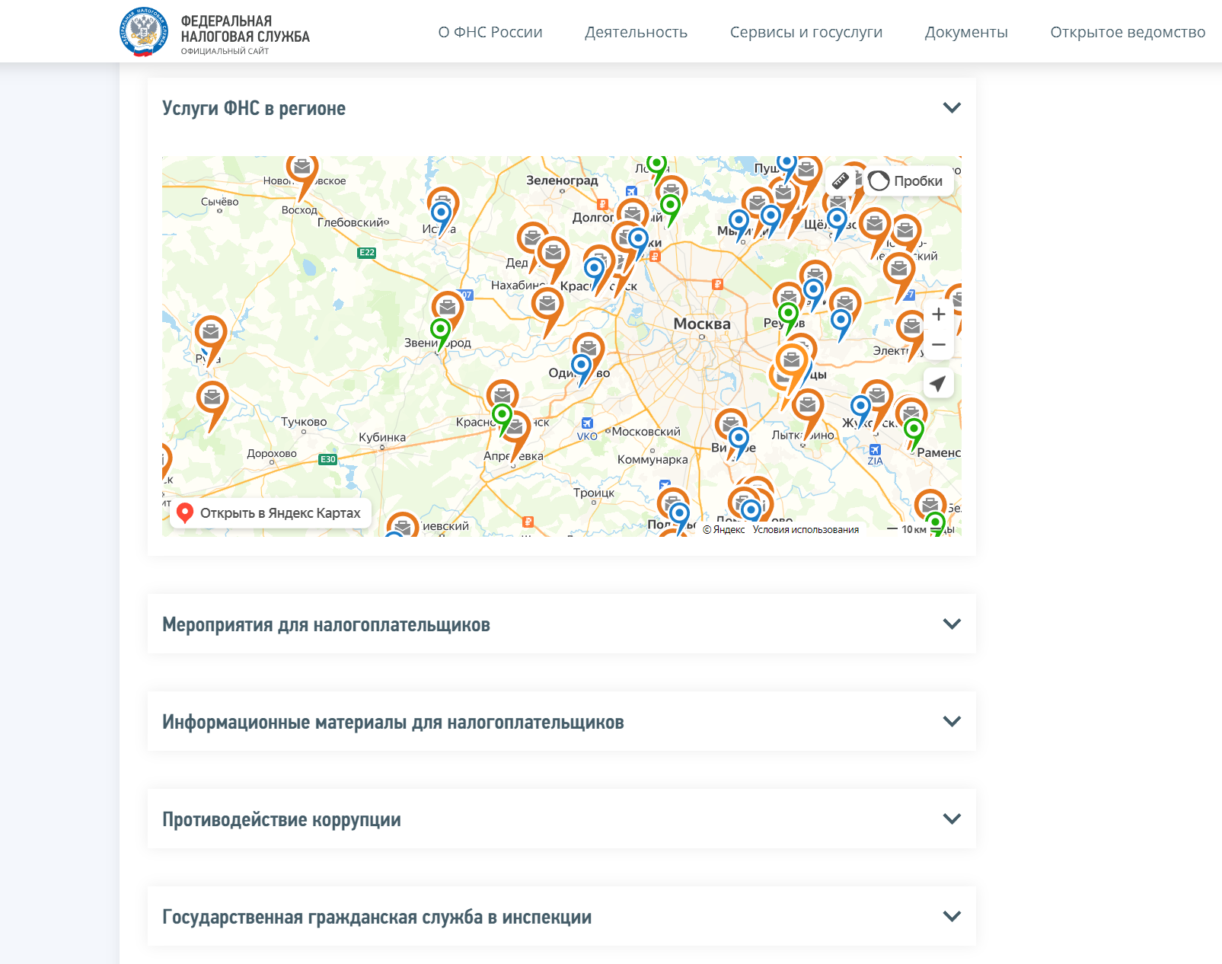This screenshot has height=964, width=1222.
Task: Expand Мероприятия для налогоплательщиков chevron
Action: pos(952,624)
